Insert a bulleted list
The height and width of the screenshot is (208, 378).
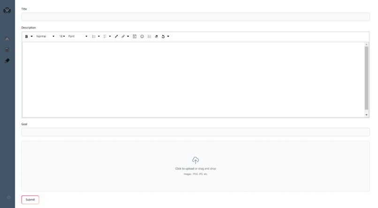tap(94, 36)
